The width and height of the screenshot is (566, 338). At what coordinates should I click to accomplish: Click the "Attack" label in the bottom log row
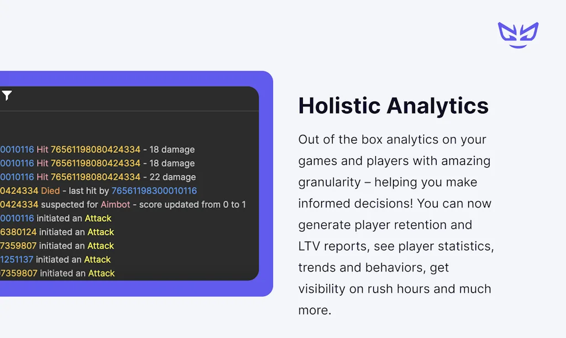pyautogui.click(x=102, y=273)
